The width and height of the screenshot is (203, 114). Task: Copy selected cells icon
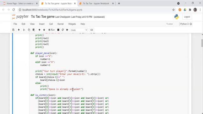[x=29, y=30]
